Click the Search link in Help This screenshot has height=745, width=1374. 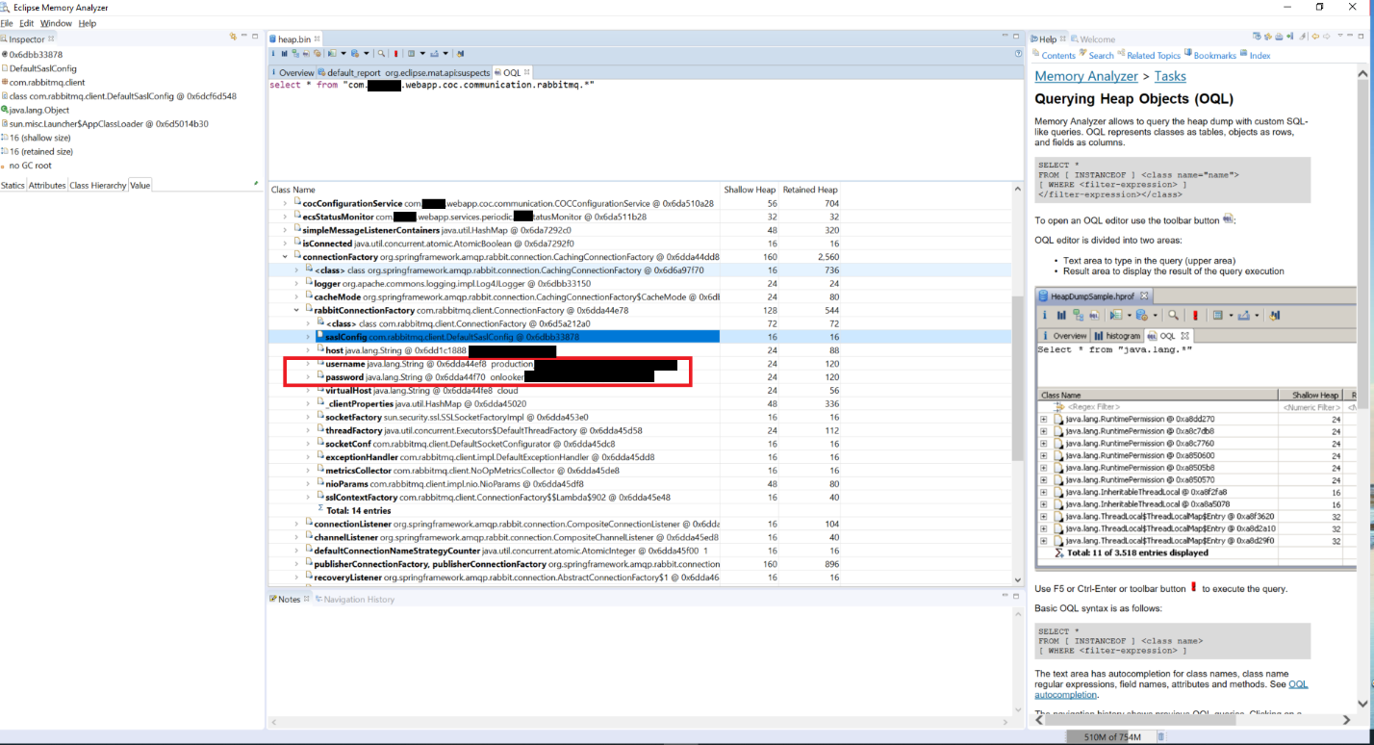(1102, 56)
